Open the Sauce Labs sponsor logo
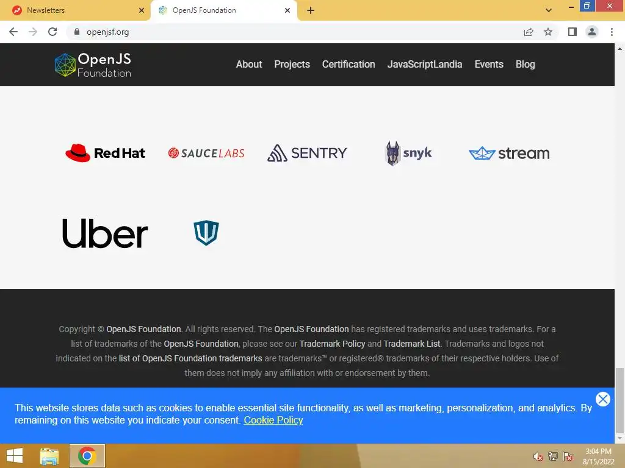 (206, 153)
